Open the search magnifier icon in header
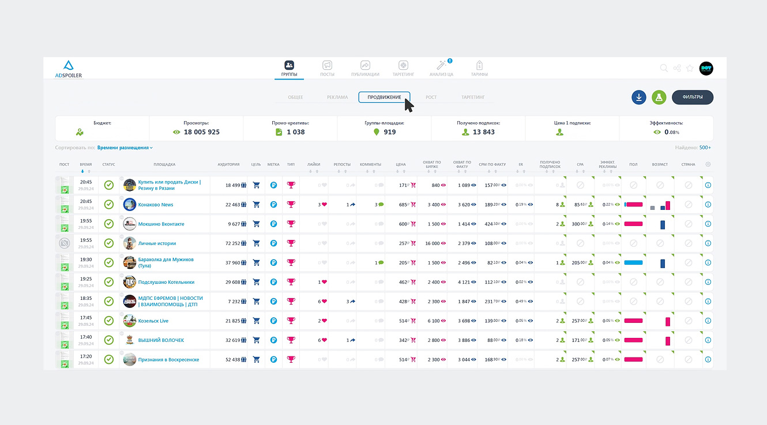 coord(664,68)
